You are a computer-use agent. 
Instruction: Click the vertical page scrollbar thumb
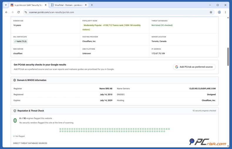[228, 57]
